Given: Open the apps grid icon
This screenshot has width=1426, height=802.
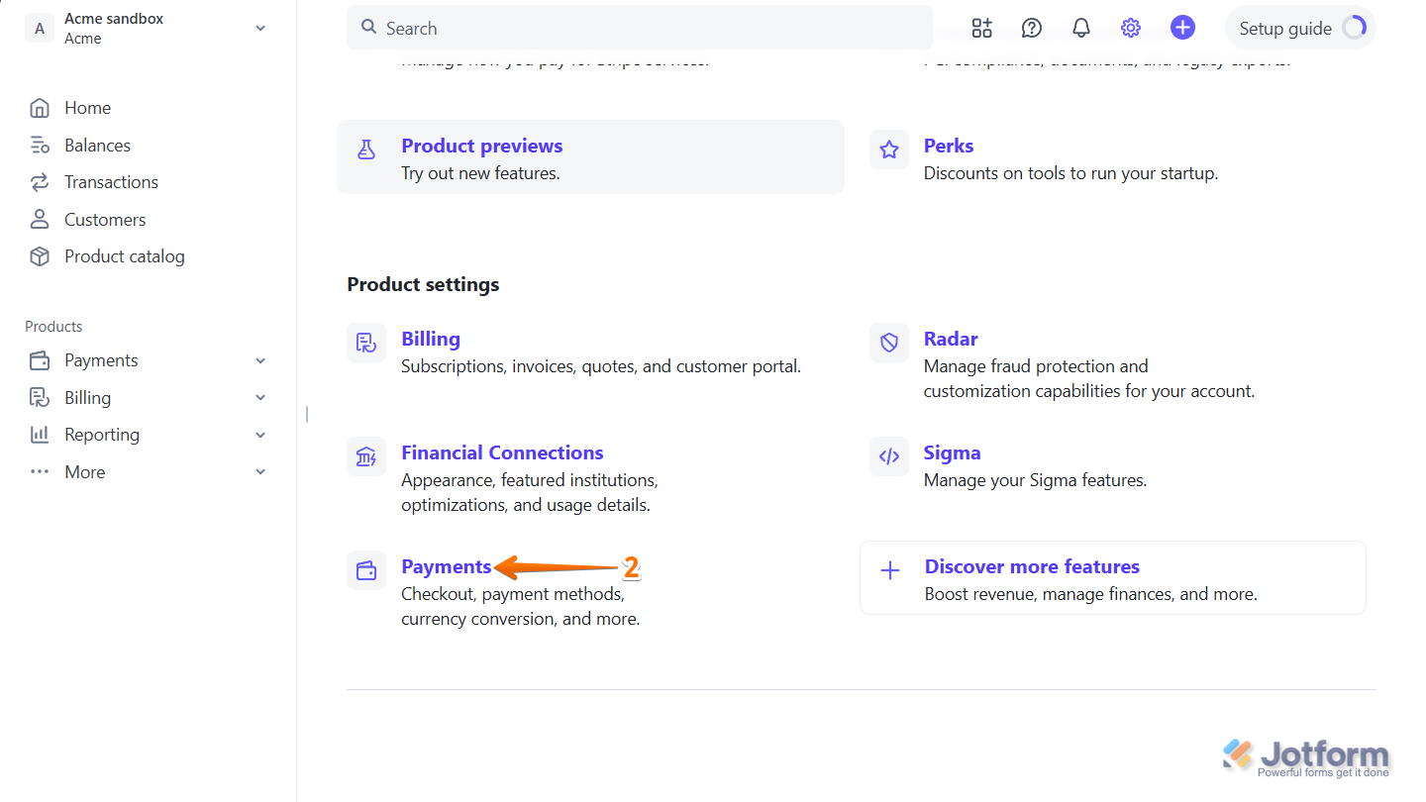Looking at the screenshot, I should coord(981,28).
